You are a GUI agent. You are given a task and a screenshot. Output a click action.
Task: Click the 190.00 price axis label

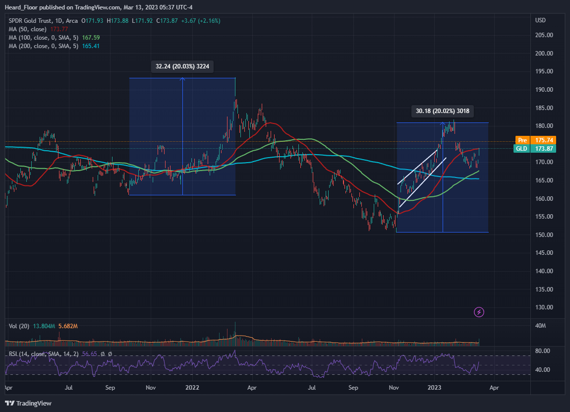(544, 90)
